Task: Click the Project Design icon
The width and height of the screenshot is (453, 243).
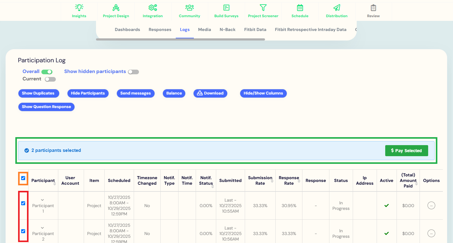Action: click(x=116, y=8)
